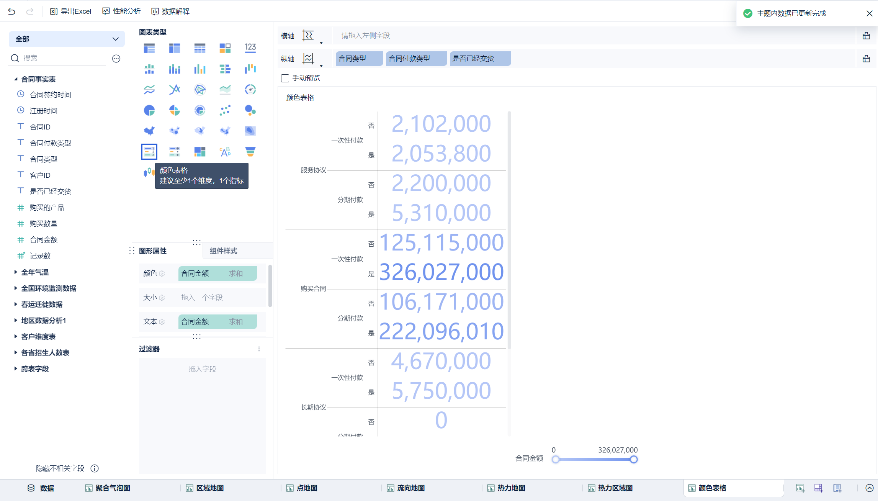Screen dimensions: 878x501
Task: Open the 热力地图 bottom tab
Action: click(511, 488)
